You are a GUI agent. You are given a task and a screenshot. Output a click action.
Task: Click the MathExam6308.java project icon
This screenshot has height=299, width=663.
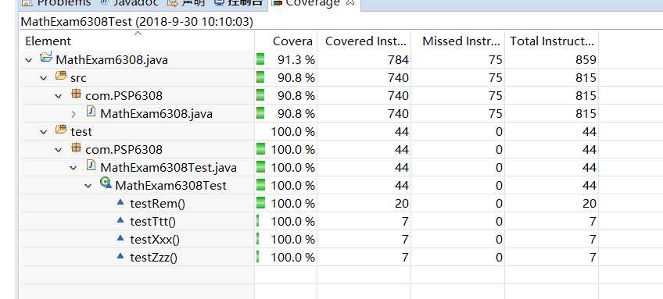tap(46, 58)
